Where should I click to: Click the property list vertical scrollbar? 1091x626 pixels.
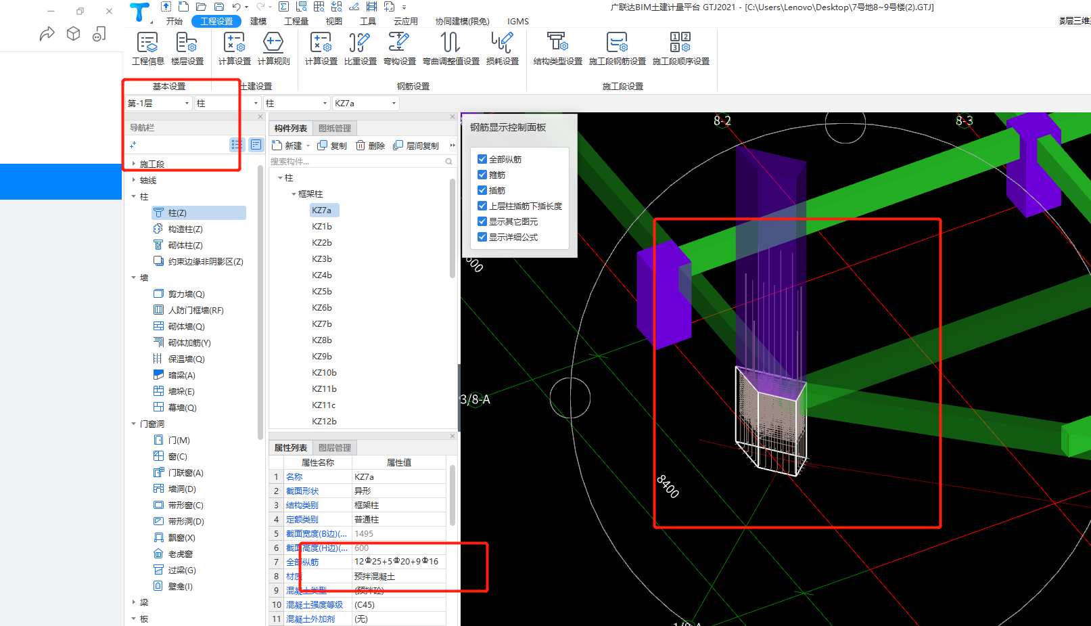coord(452,495)
